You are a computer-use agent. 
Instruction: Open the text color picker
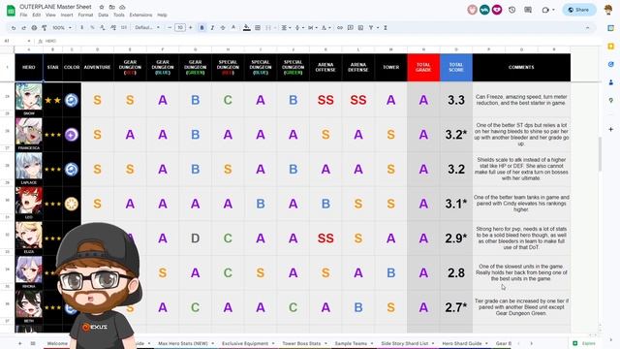click(233, 28)
